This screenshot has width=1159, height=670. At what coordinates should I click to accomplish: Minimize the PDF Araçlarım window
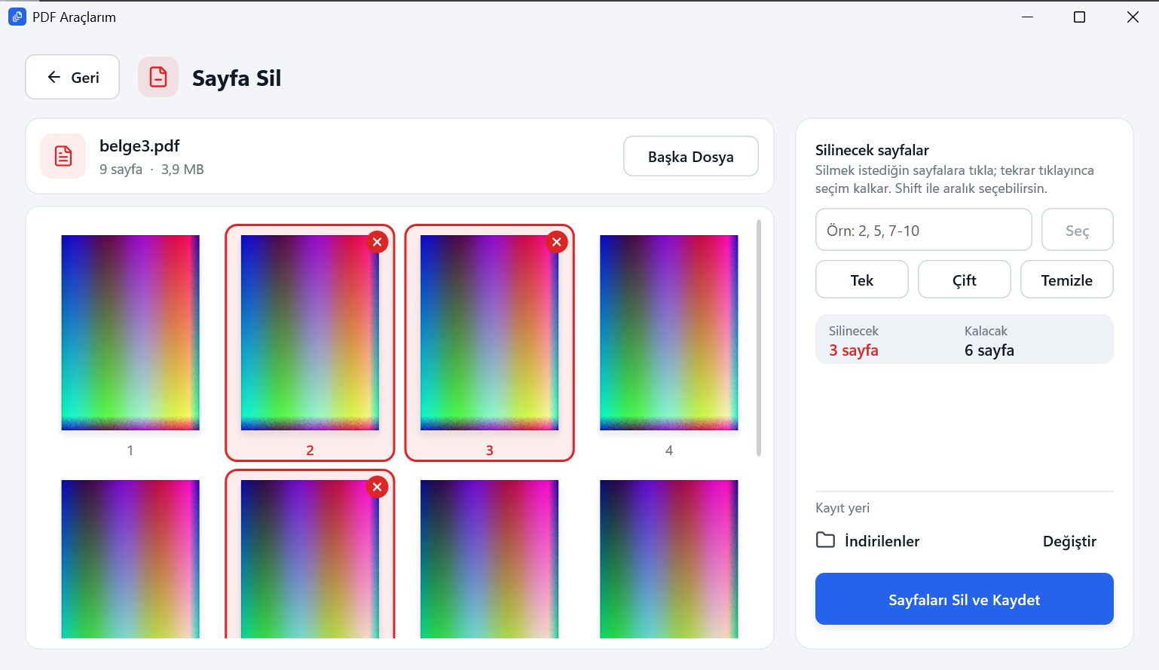pyautogui.click(x=1027, y=17)
